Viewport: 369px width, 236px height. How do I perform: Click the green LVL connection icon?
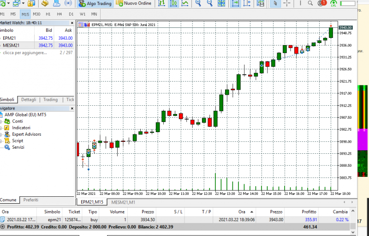333,3
